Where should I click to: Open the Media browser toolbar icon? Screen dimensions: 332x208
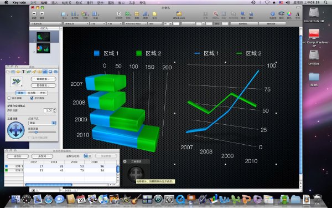pyautogui.click(x=282, y=14)
